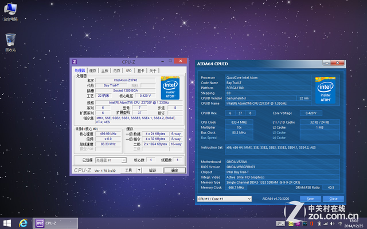Open the volume speaker tray icon
This screenshot has width=367, height=229.
(x=332, y=224)
